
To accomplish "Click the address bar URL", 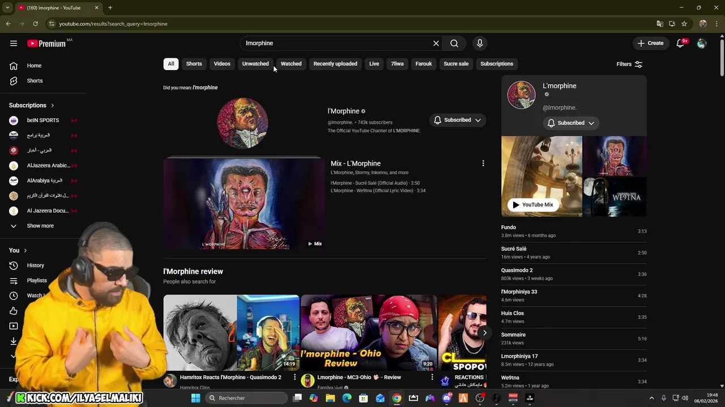I will pyautogui.click(x=113, y=24).
